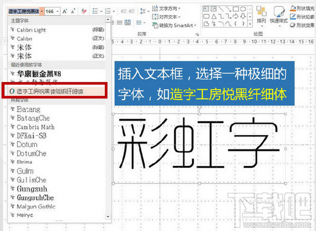
Task: Click the clear formatting eraser icon
Action: tap(84, 11)
